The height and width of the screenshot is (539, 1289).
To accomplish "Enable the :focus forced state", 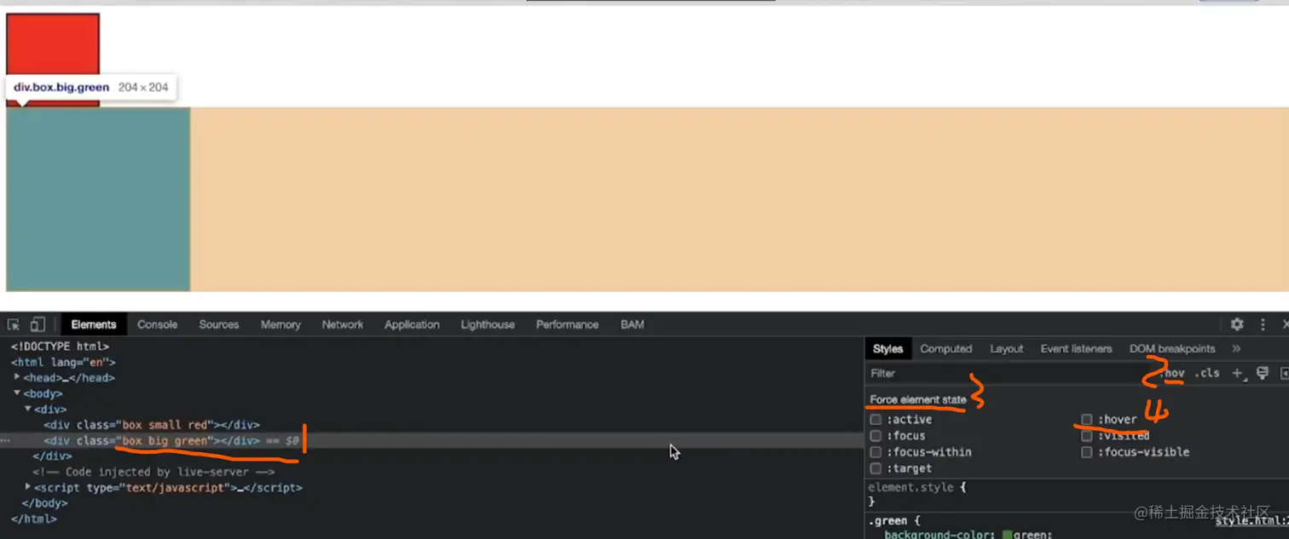I will (876, 436).
